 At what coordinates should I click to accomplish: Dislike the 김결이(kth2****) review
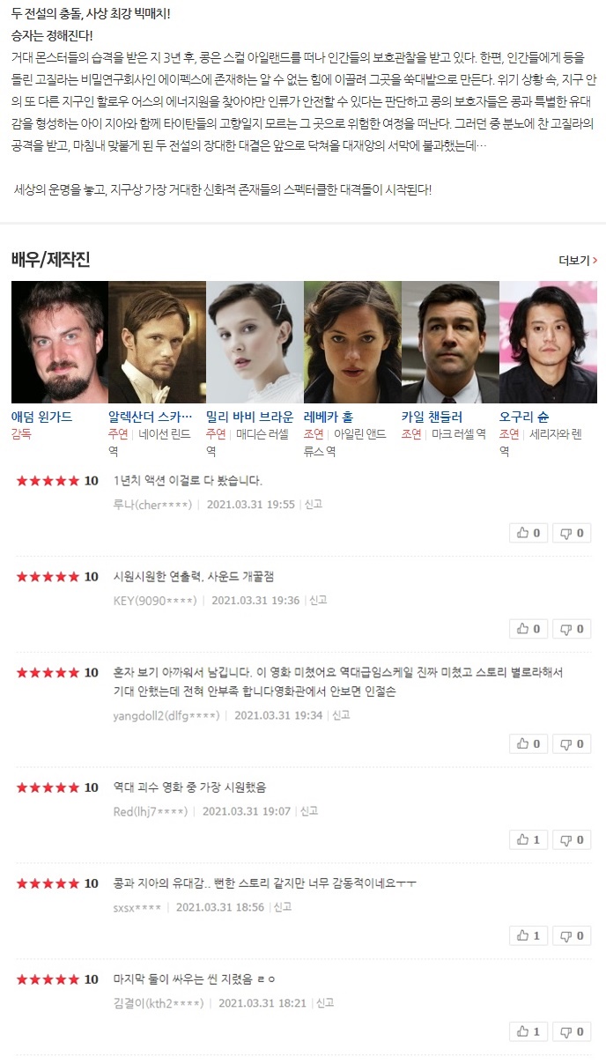pos(572,1031)
